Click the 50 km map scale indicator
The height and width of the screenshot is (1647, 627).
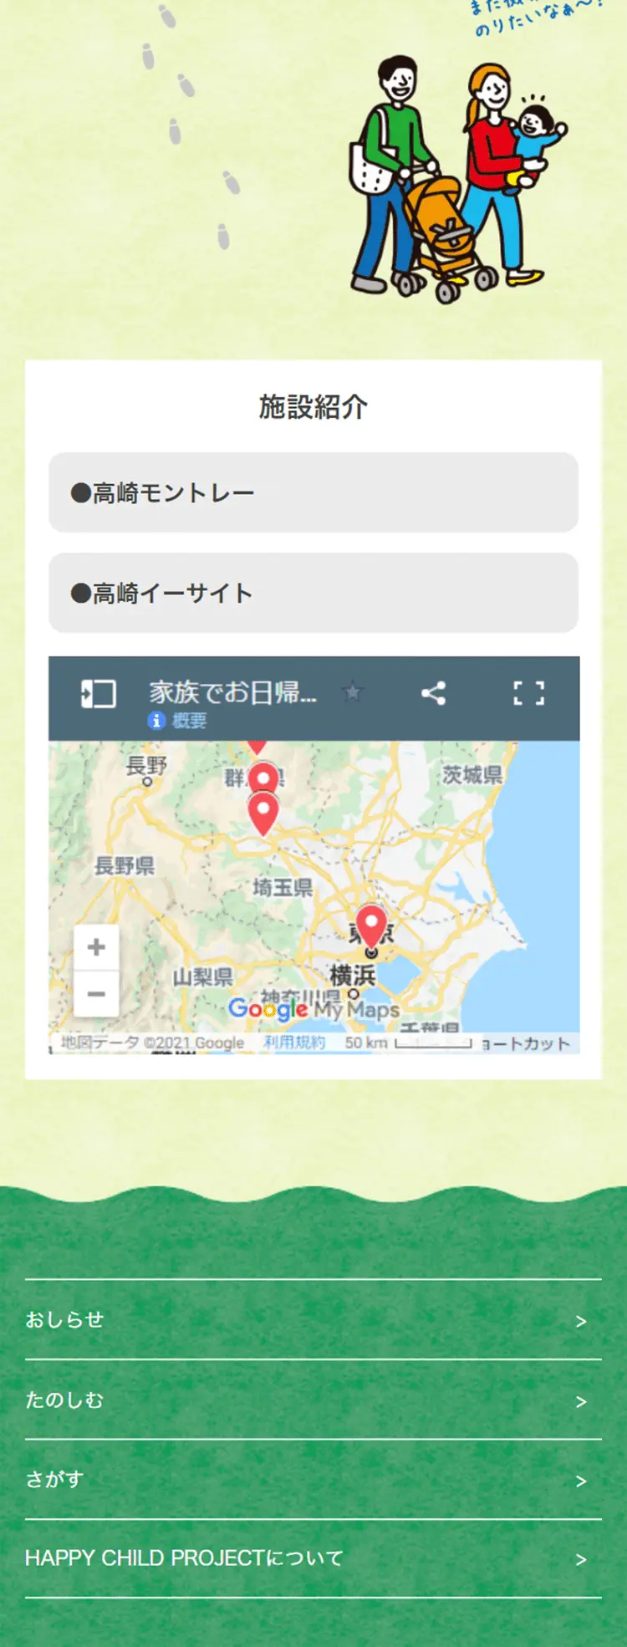408,1043
